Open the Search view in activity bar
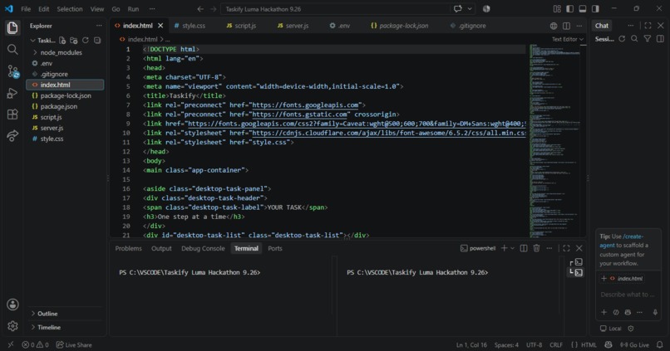 tap(12, 50)
